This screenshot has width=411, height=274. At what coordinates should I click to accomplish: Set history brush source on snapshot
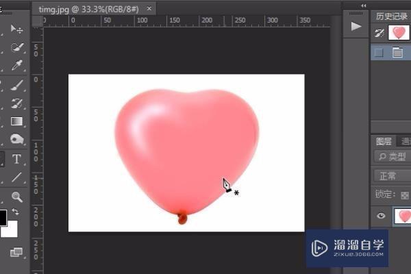point(379,33)
